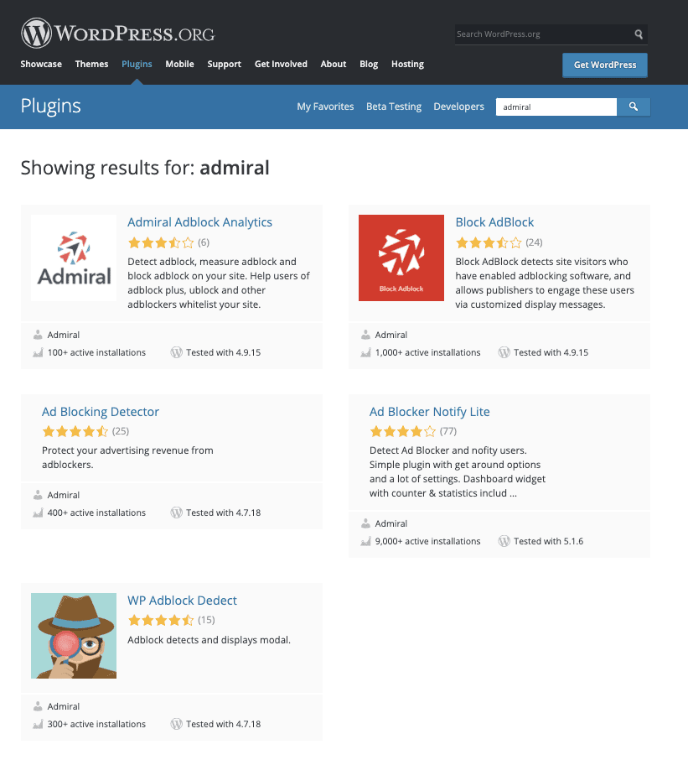Viewport: 688px width, 765px height.
Task: Click author name Admiral under Block AdBlock
Action: pos(391,335)
